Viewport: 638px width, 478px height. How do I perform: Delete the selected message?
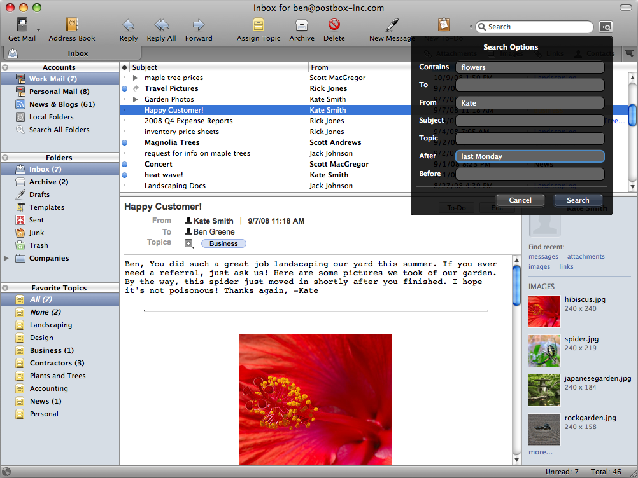coord(334,25)
